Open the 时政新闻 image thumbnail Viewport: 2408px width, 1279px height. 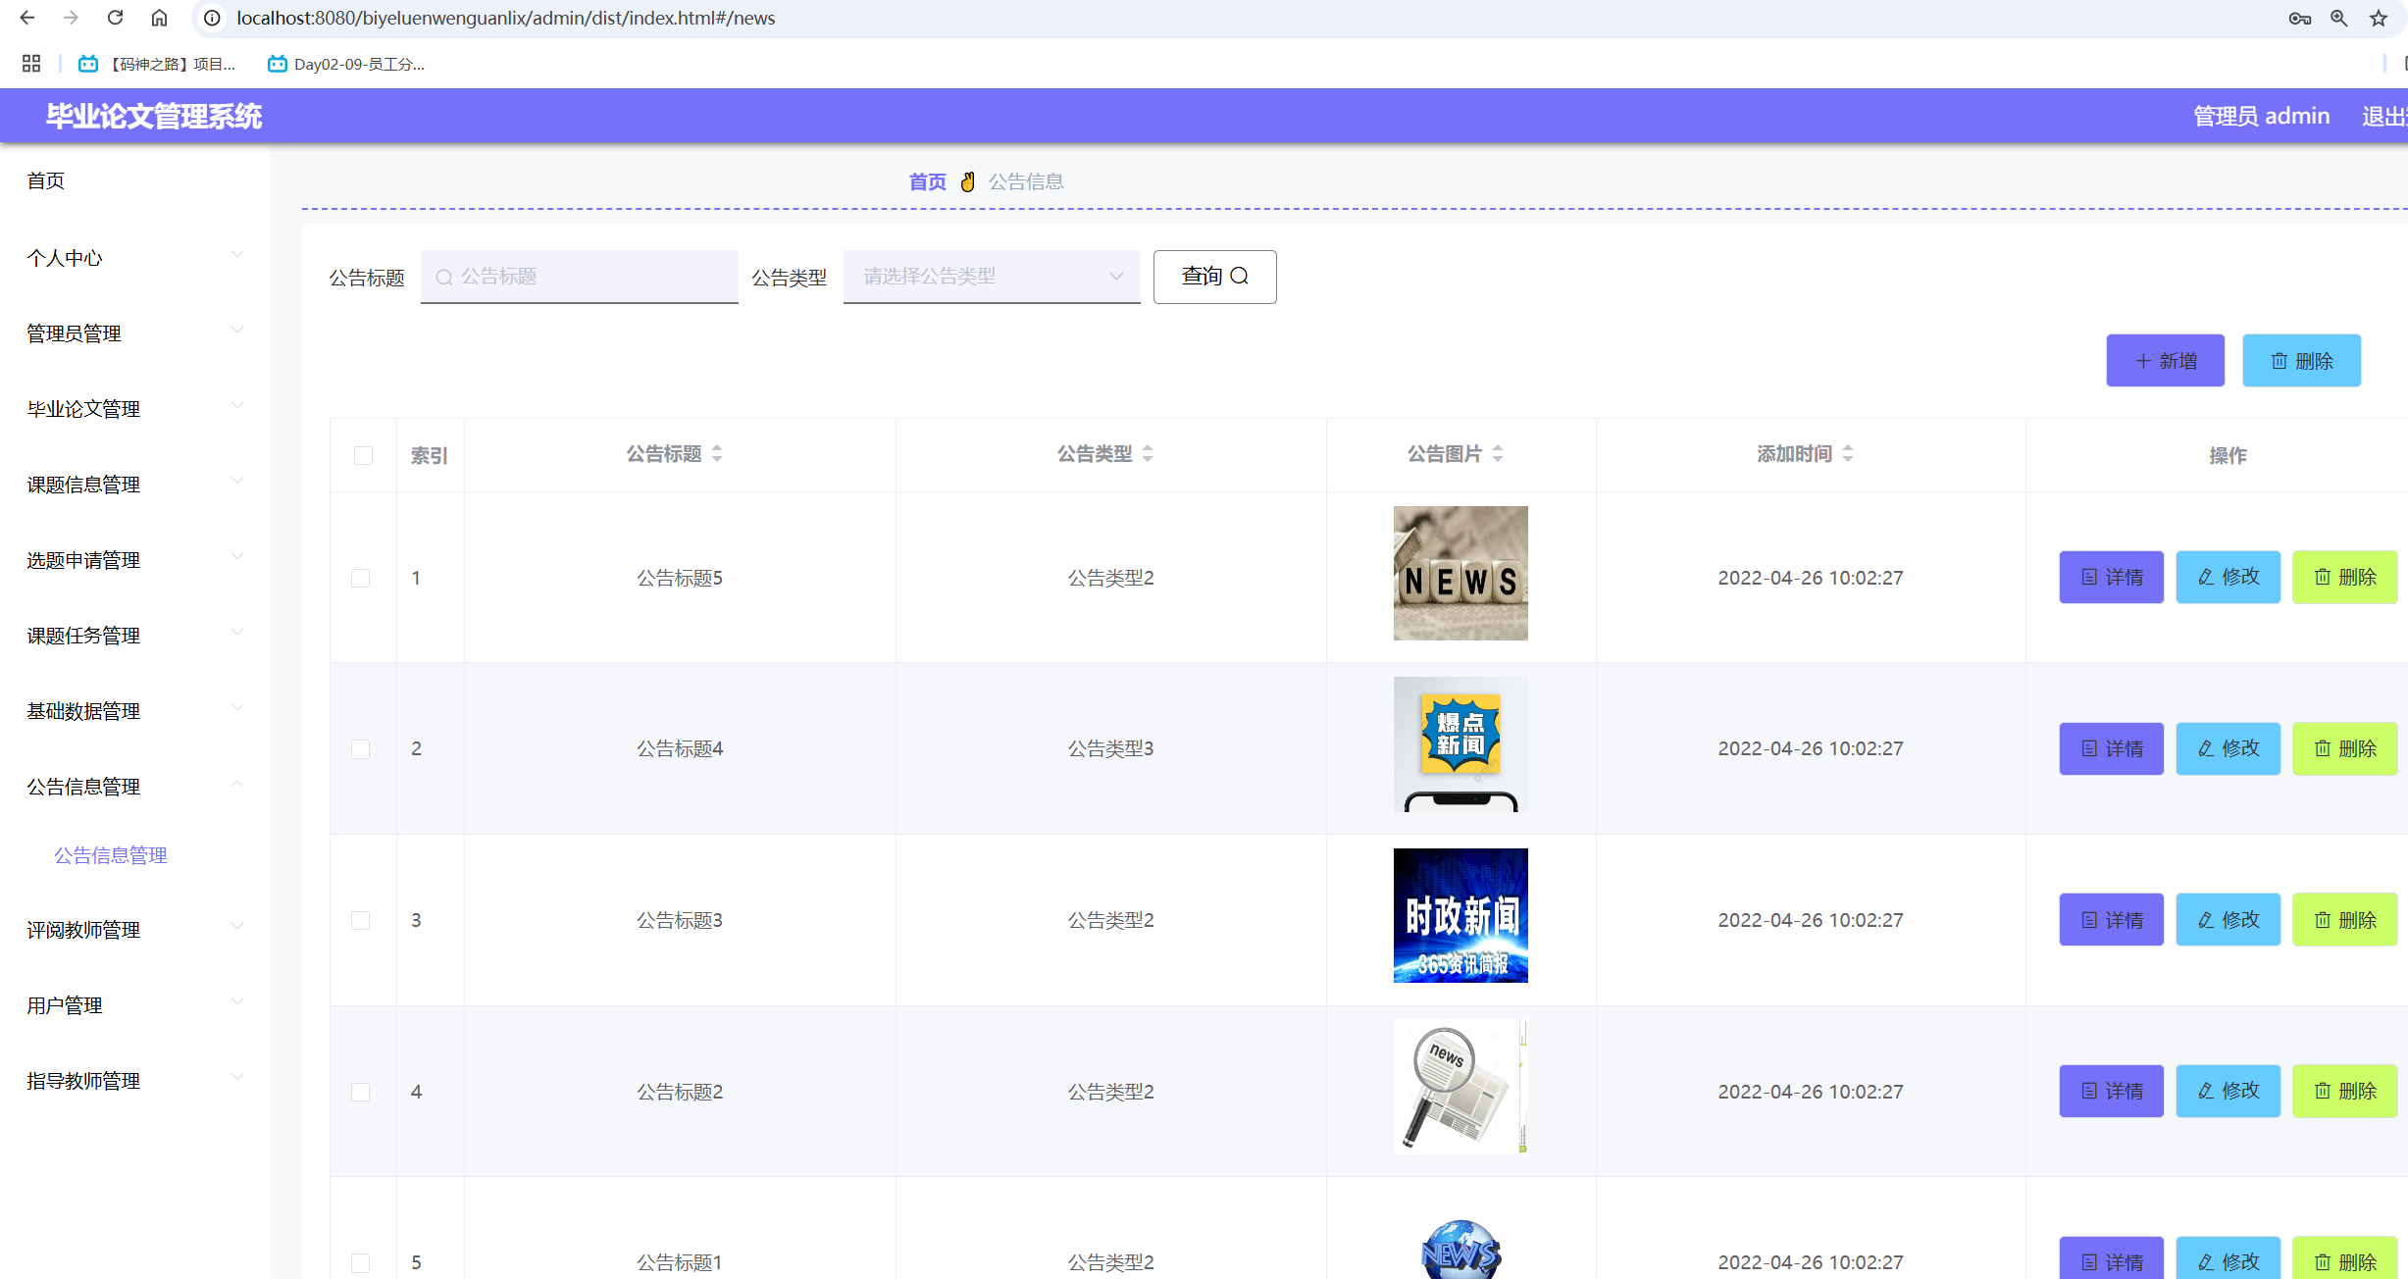pyautogui.click(x=1460, y=915)
